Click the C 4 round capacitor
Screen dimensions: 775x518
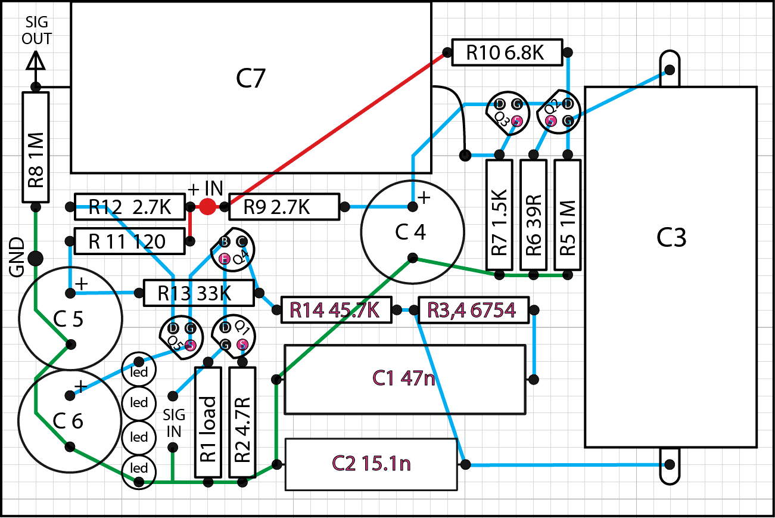[x=412, y=232]
